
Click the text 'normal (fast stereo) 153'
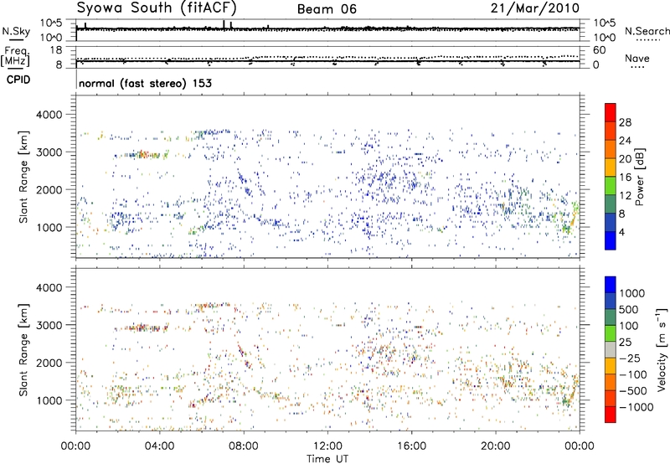coord(145,83)
